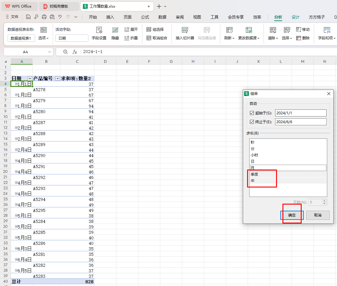Collapse the 4月3日 row group
337x286 pixels.
click(x=16, y=161)
